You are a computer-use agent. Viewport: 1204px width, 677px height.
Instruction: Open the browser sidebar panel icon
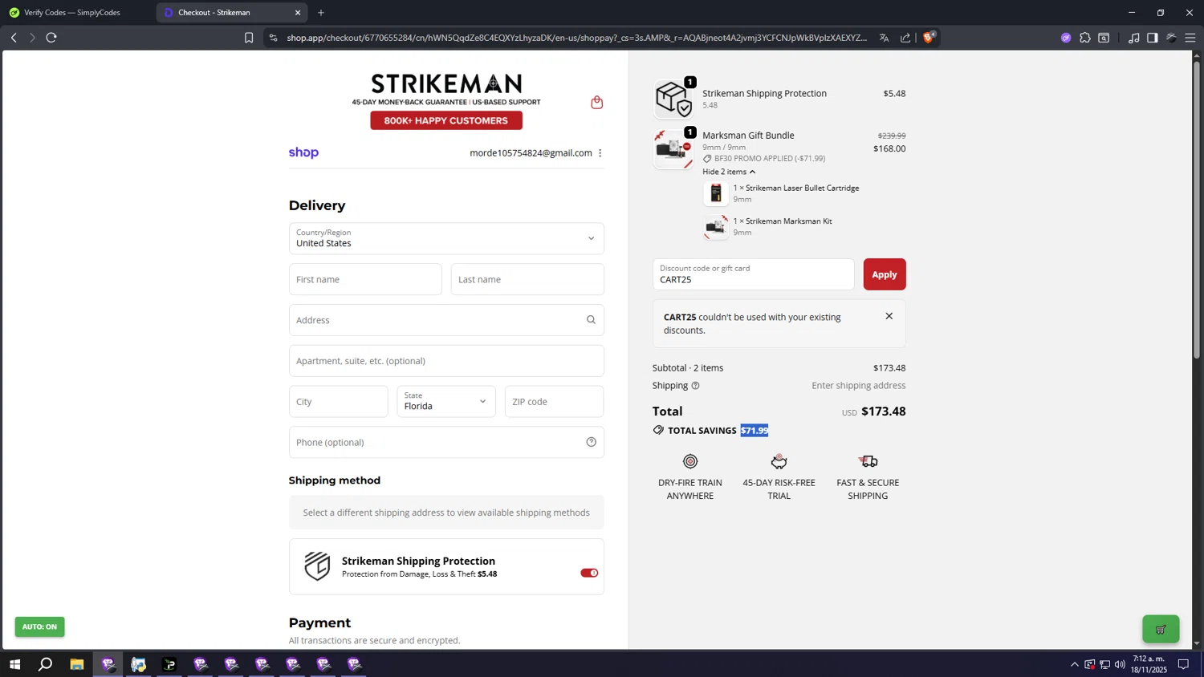pos(1152,38)
